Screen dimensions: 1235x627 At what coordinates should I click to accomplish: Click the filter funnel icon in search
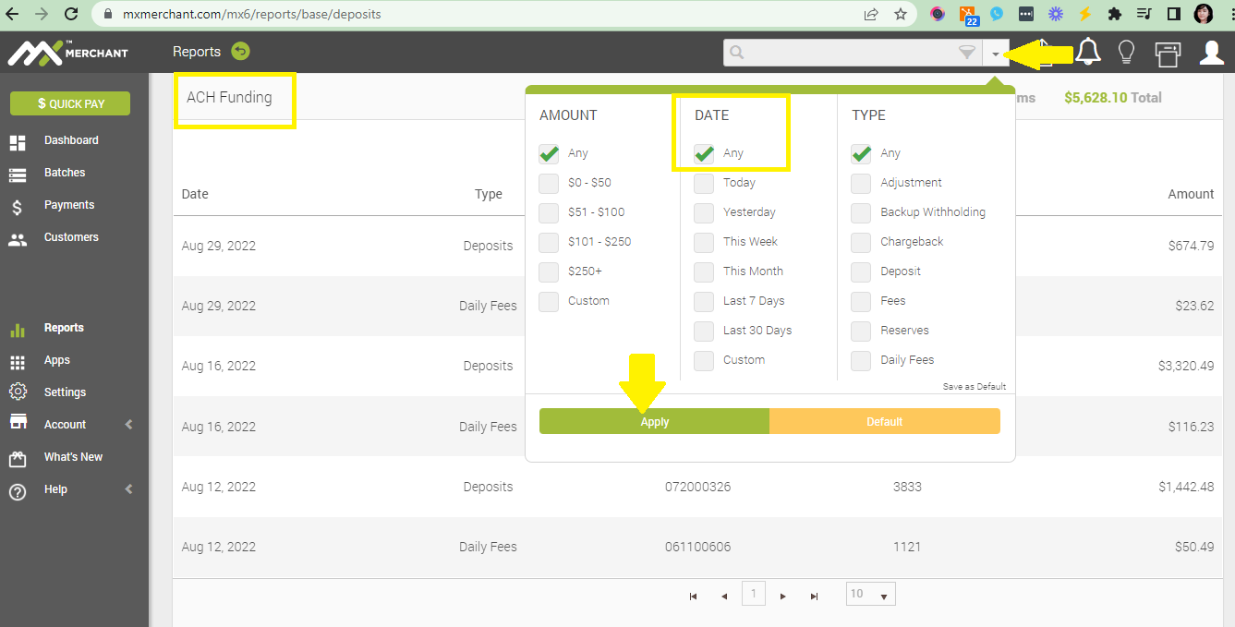pos(966,53)
